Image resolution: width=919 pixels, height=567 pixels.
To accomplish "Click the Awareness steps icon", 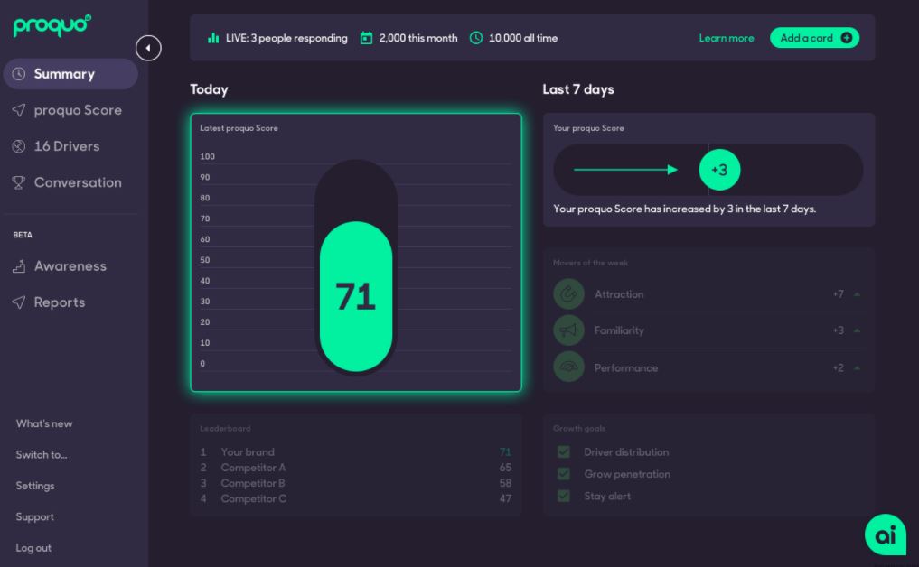I will point(19,266).
